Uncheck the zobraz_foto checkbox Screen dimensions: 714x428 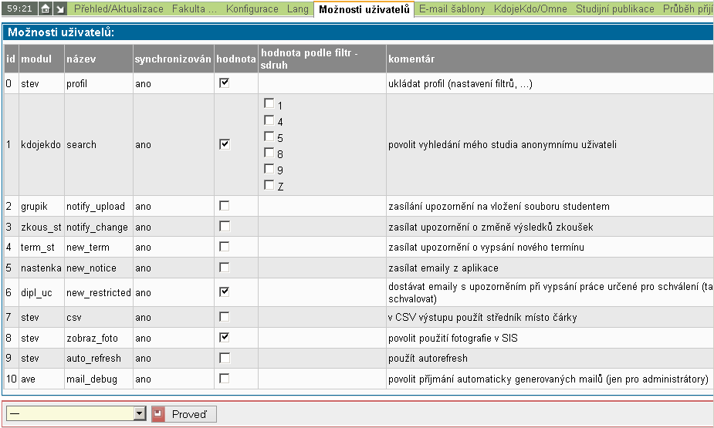point(225,337)
